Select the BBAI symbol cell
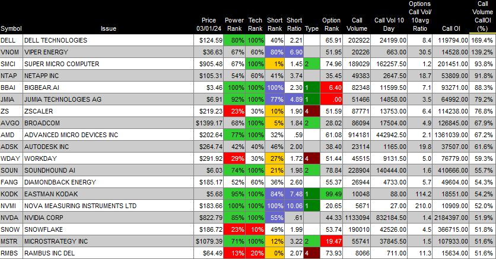 11,88
